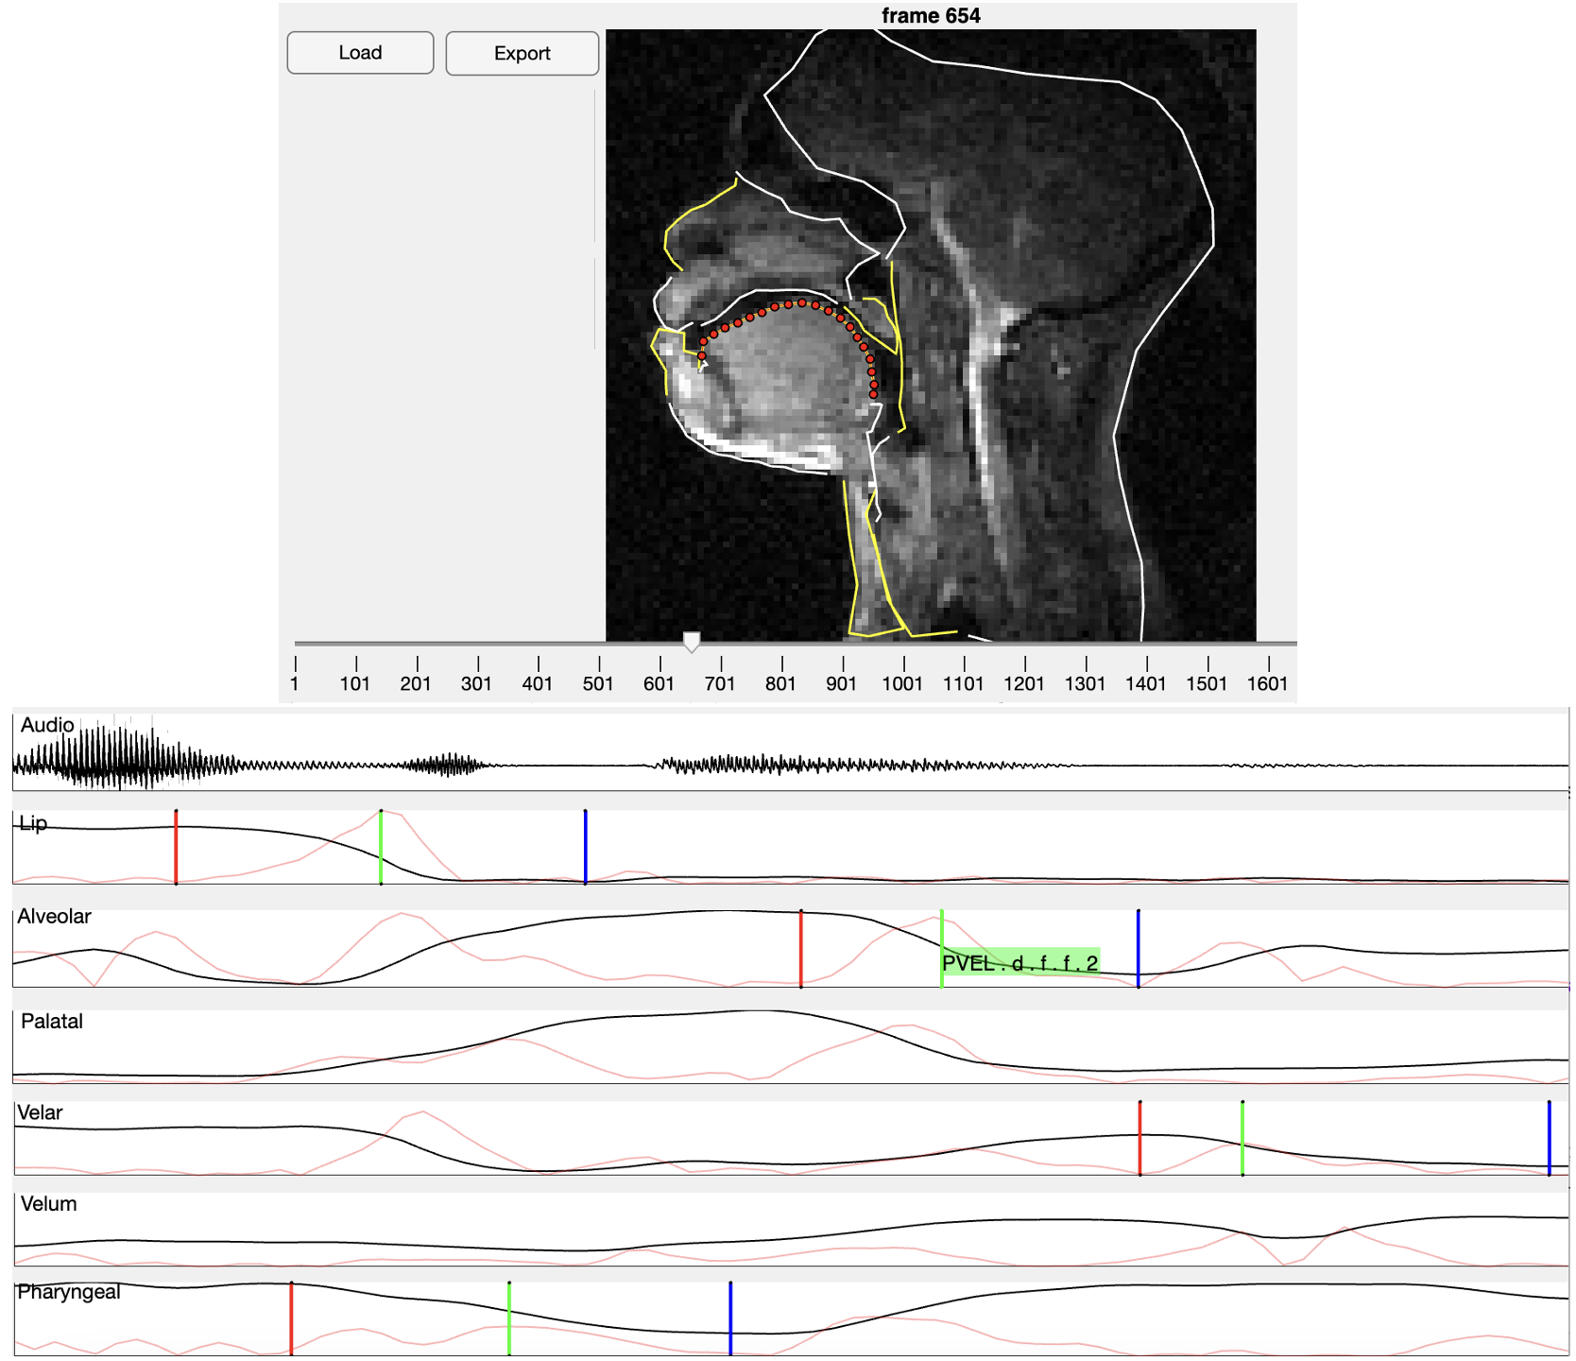Click tick label 501 on frame axis
The image size is (1576, 1361).
[598, 683]
